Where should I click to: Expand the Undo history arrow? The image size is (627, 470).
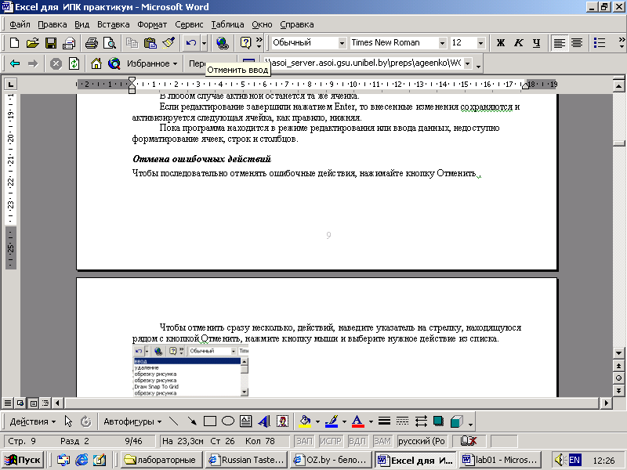point(204,43)
